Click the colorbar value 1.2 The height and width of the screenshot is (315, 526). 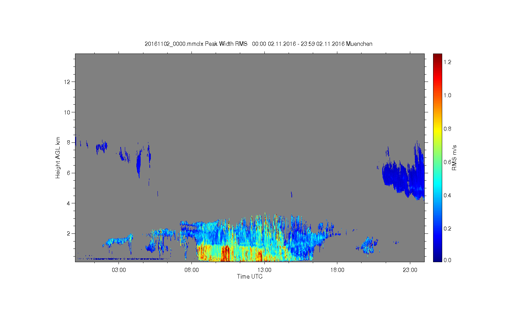click(447, 62)
